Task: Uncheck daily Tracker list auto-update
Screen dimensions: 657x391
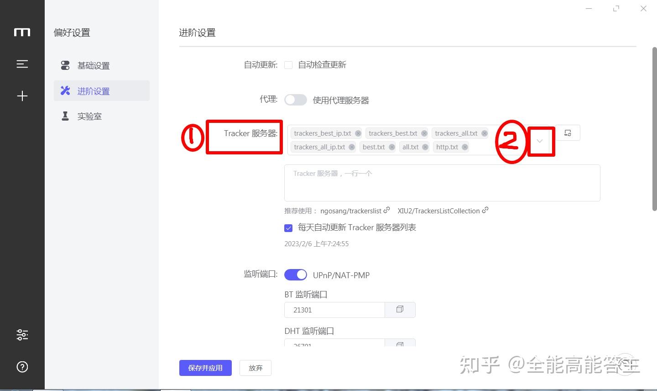Action: [288, 227]
